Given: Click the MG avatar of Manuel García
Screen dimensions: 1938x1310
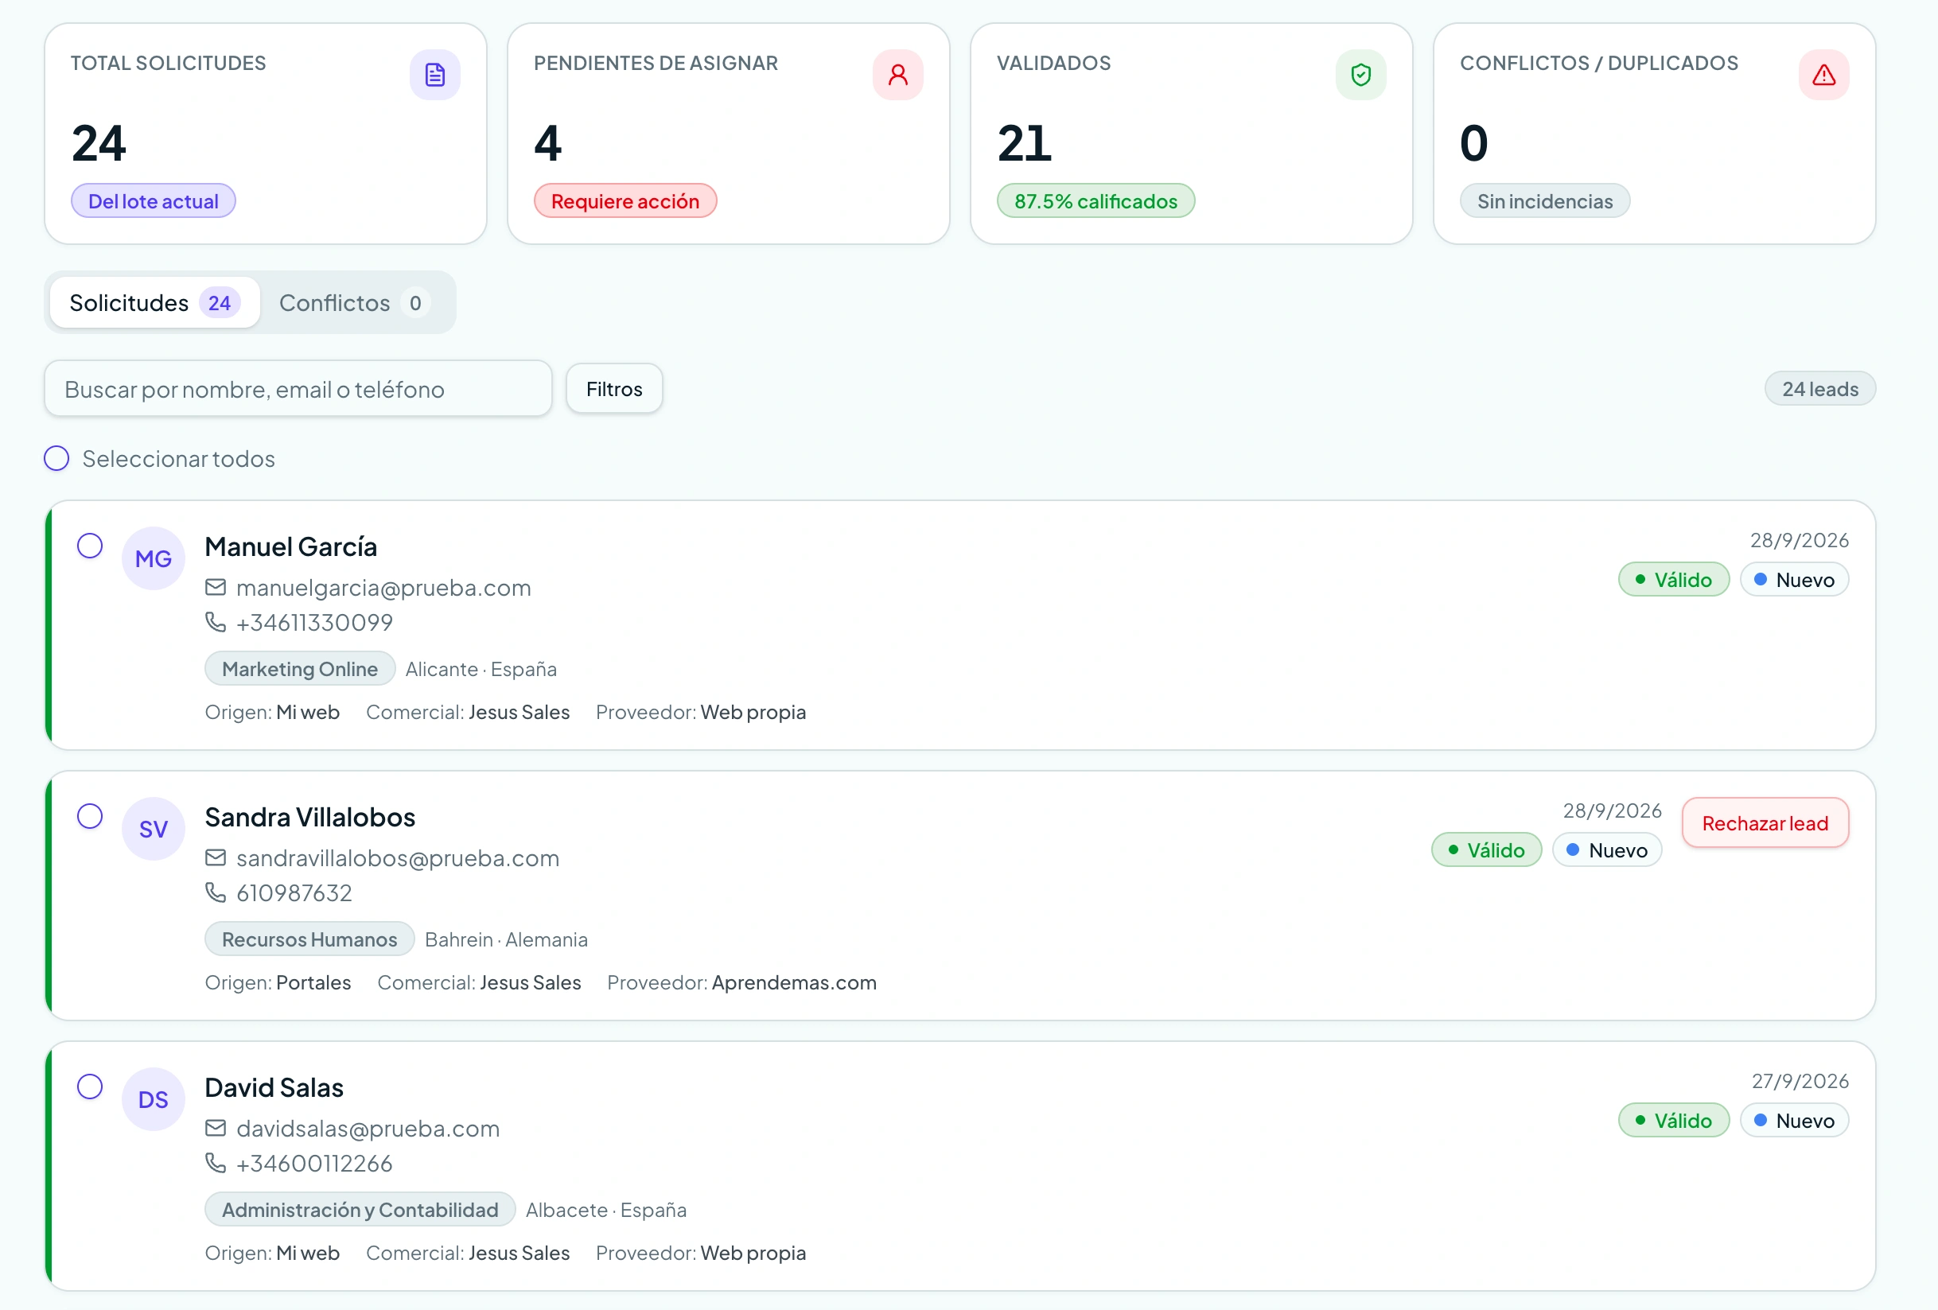Looking at the screenshot, I should tap(154, 558).
